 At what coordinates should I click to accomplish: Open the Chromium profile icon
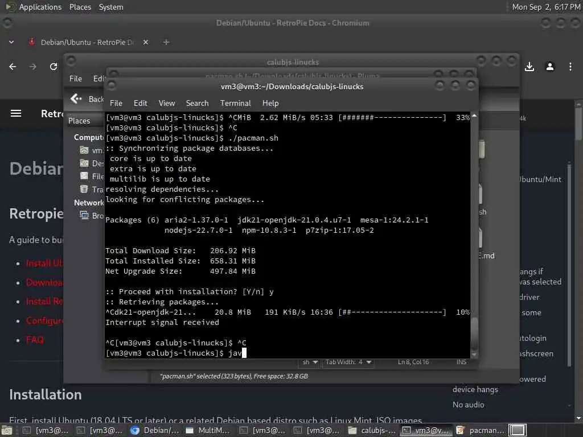[550, 67]
